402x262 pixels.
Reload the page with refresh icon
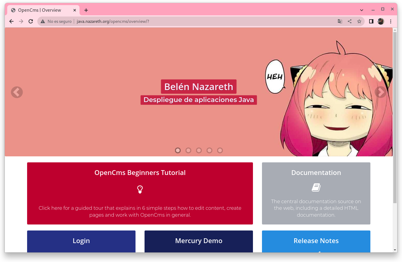[31, 21]
